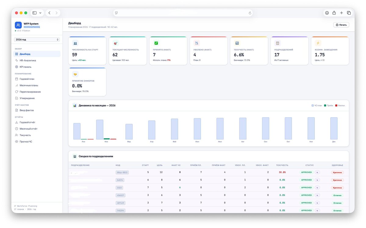Open a new tab with plus icon
This screenshot has width=366, height=228.
342,13
